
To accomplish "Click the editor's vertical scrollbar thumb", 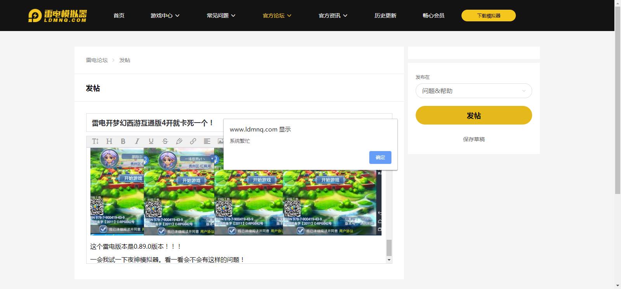I will [389, 247].
